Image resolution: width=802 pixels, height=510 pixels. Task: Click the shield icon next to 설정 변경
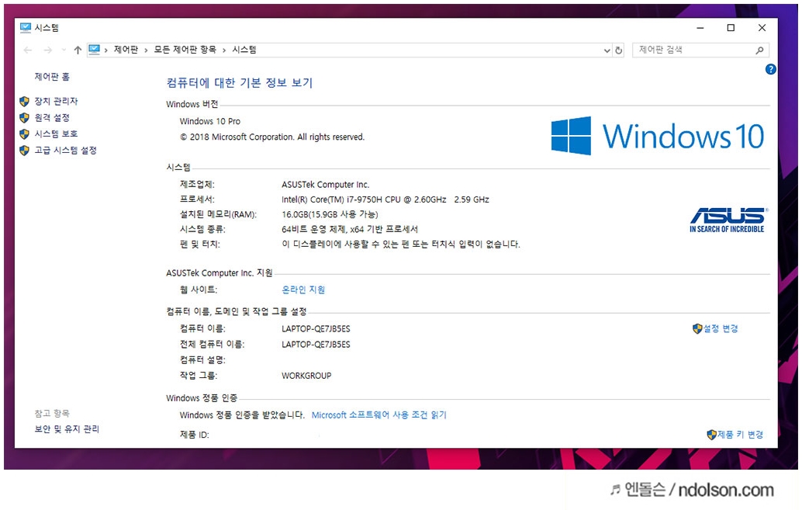[x=697, y=328]
